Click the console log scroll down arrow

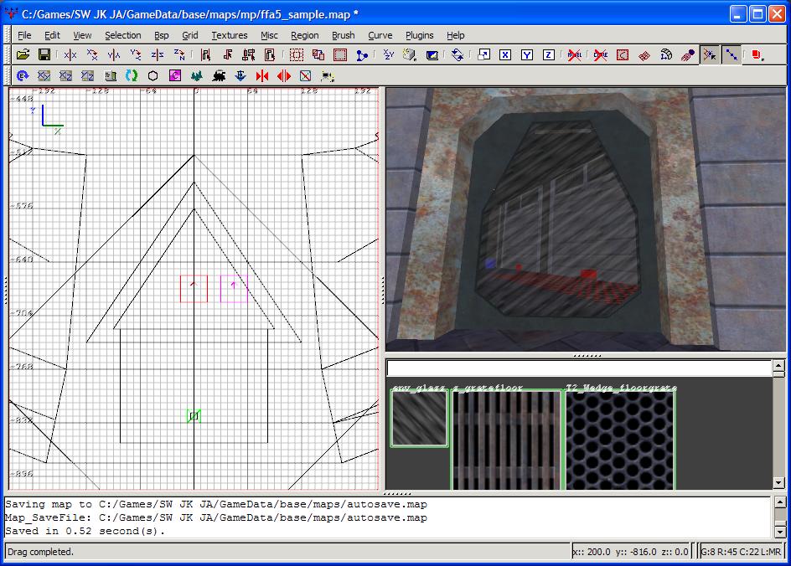tap(780, 531)
